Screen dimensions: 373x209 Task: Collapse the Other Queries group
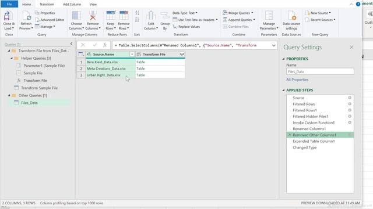coord(9,95)
